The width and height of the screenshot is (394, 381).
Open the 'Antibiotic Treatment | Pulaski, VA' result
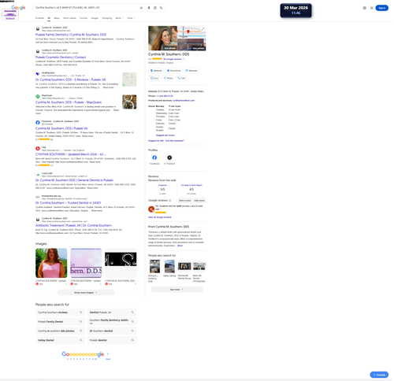click(73, 225)
